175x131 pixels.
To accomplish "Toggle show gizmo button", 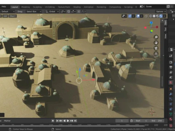I will [x=130, y=16].
